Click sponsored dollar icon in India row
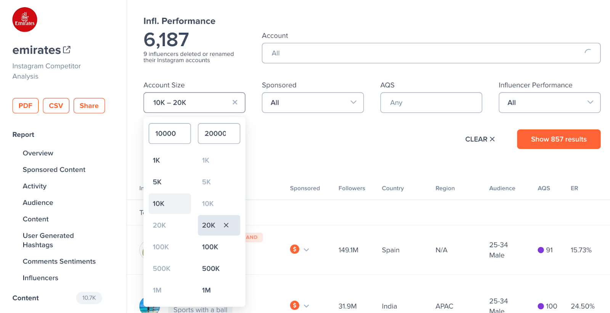 (x=294, y=305)
